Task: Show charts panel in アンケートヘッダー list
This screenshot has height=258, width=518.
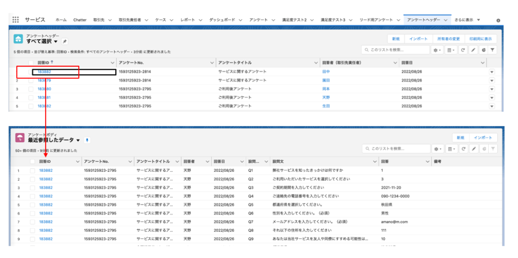Action: click(483, 50)
